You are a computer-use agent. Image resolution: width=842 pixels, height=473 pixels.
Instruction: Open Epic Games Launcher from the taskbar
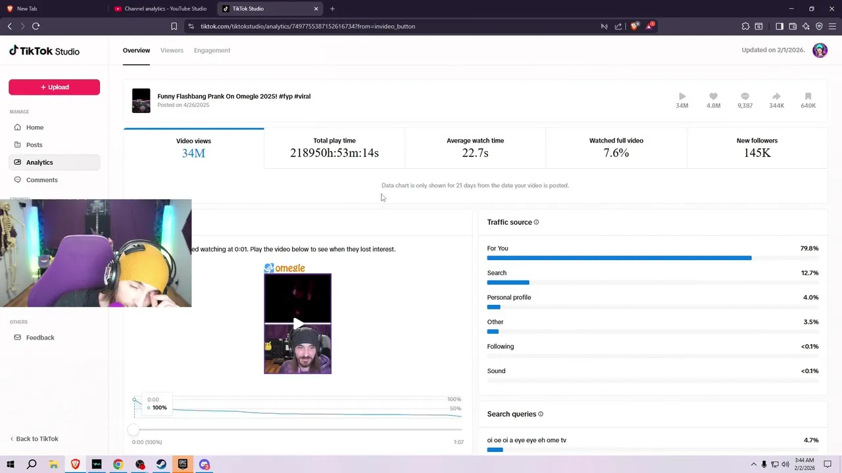point(183,464)
